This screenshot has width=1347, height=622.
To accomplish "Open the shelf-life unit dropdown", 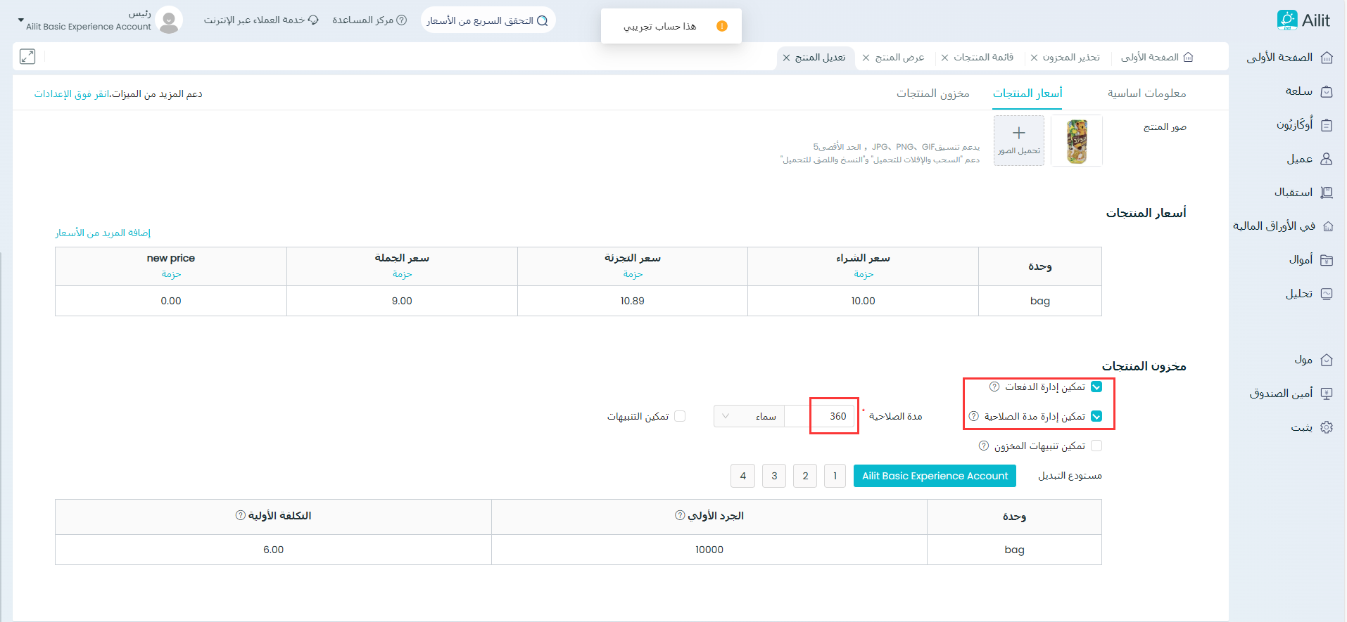I will [749, 417].
